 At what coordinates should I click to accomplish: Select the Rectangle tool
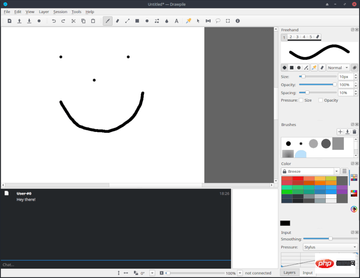137,21
